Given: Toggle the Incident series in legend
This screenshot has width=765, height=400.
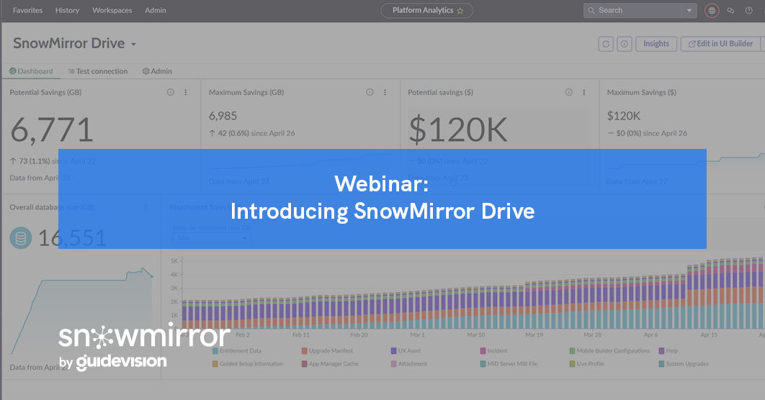Looking at the screenshot, I should [x=493, y=351].
